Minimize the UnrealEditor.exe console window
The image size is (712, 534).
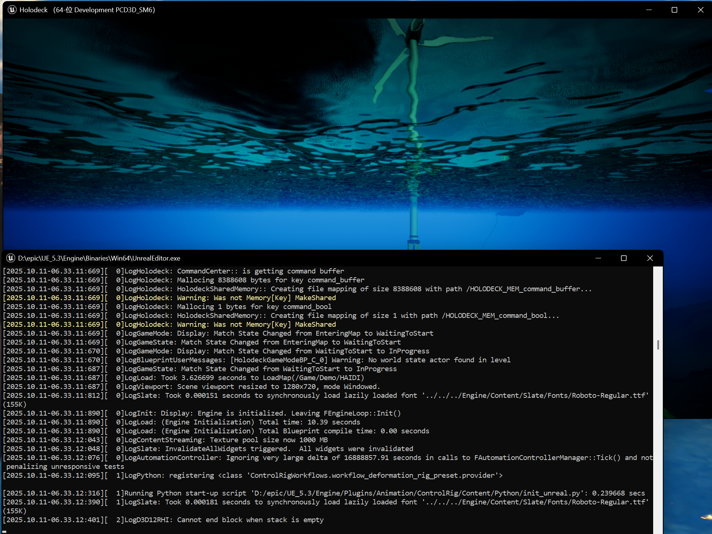[598, 258]
